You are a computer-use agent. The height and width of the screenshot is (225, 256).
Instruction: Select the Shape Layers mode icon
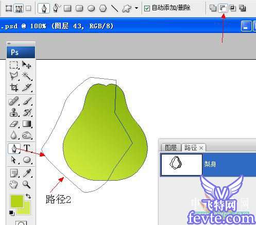9,8
